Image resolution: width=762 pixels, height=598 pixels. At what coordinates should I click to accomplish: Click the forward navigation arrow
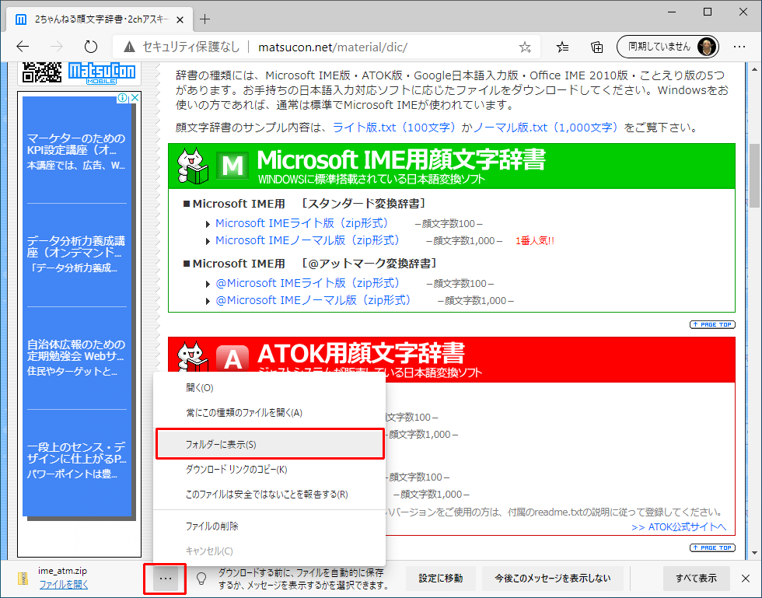click(x=57, y=47)
